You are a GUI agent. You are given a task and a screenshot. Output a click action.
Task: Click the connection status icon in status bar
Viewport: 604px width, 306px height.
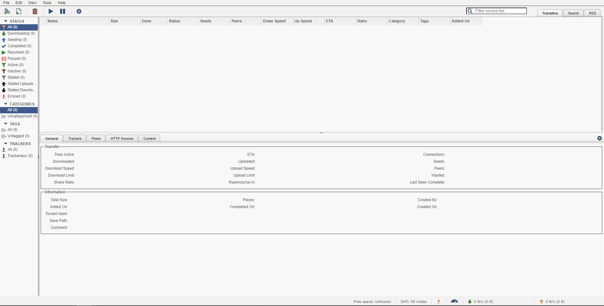coord(439,302)
